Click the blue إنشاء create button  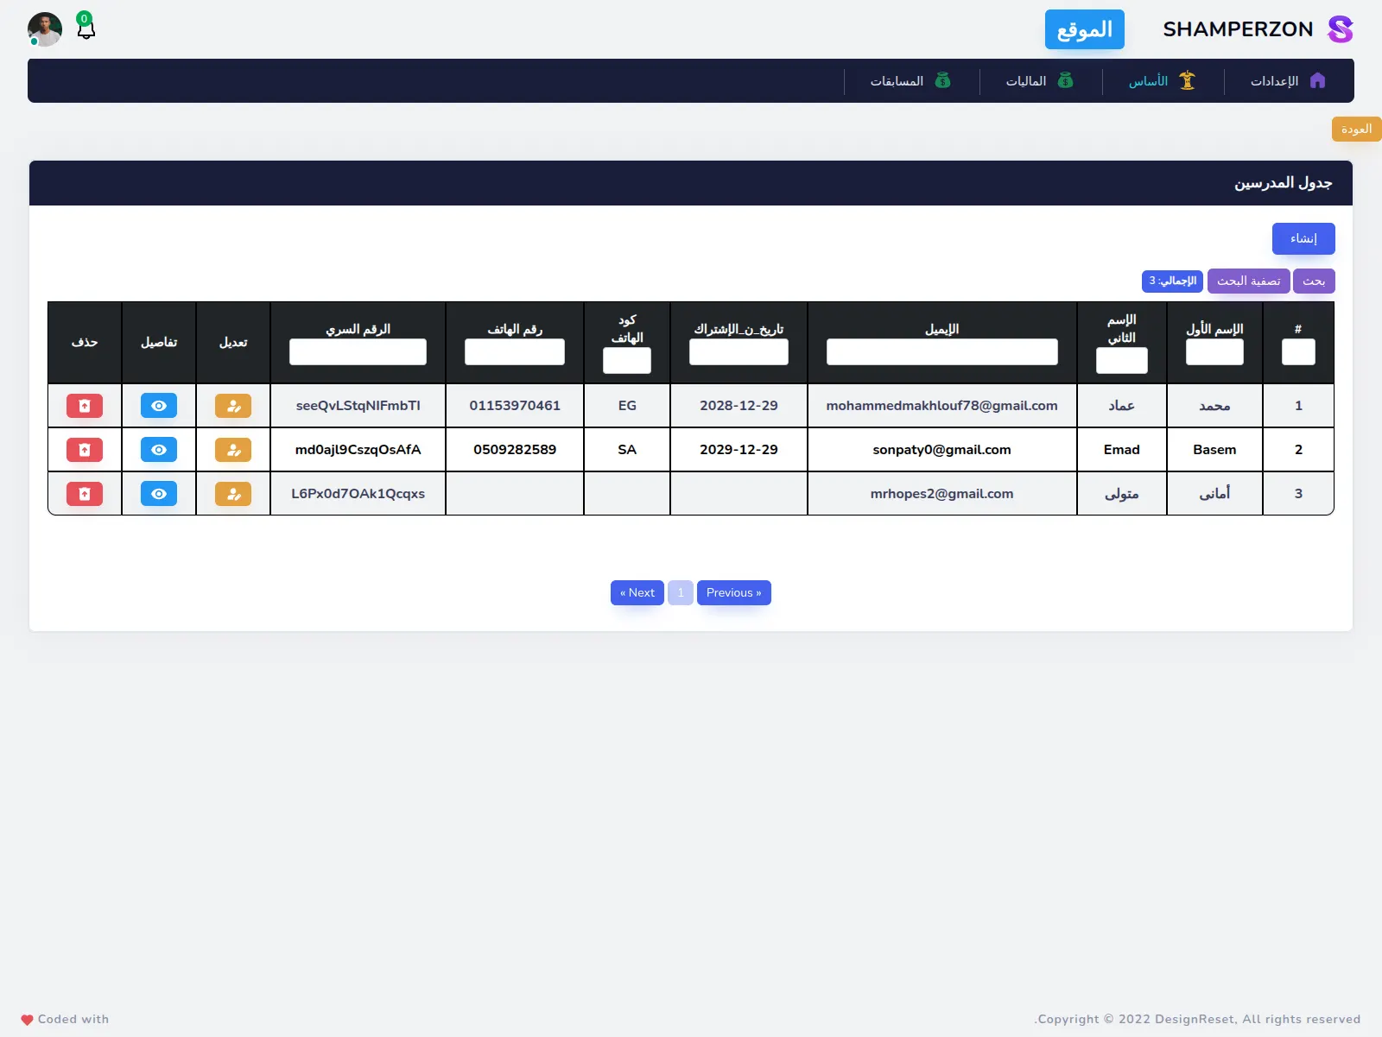click(x=1303, y=239)
